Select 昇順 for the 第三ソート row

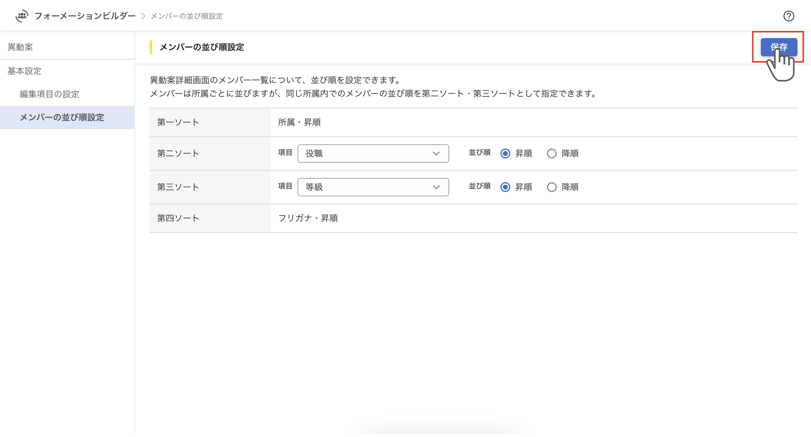click(x=505, y=187)
